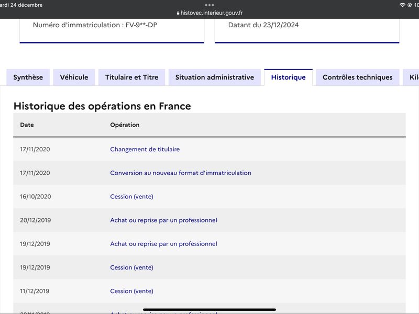Tap the Wi-Fi status icon

(x=402, y=5)
